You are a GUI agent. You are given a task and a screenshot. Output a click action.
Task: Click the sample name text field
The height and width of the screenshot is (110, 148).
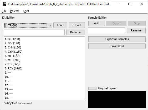(x=107, y=30)
